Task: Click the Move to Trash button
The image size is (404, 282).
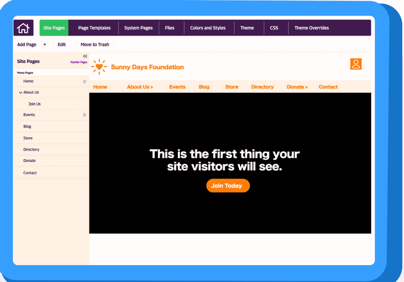Action: (95, 45)
